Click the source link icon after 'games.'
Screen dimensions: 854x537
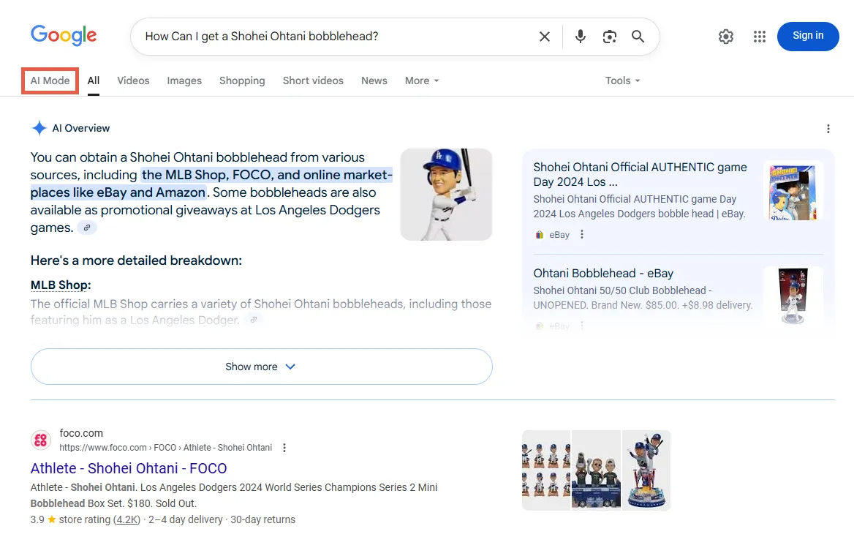coord(86,228)
